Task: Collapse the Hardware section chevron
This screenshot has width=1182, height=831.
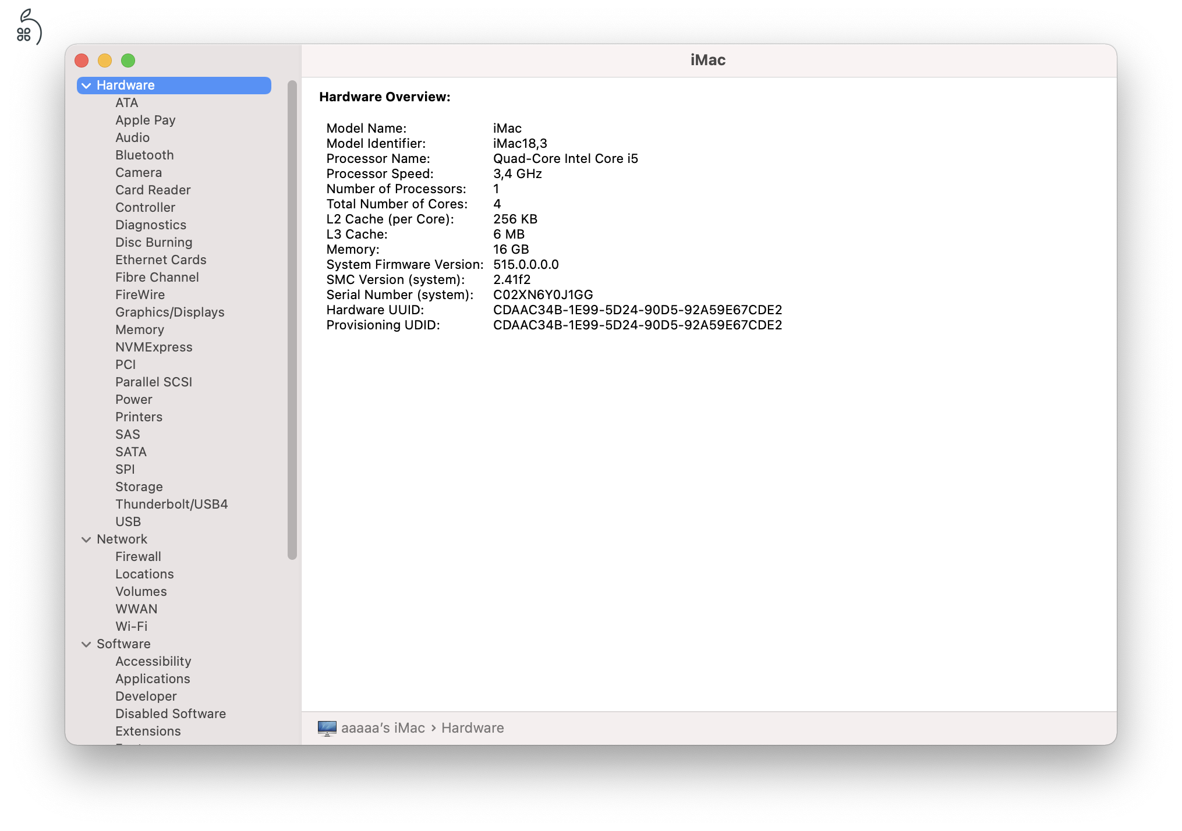Action: coord(86,85)
